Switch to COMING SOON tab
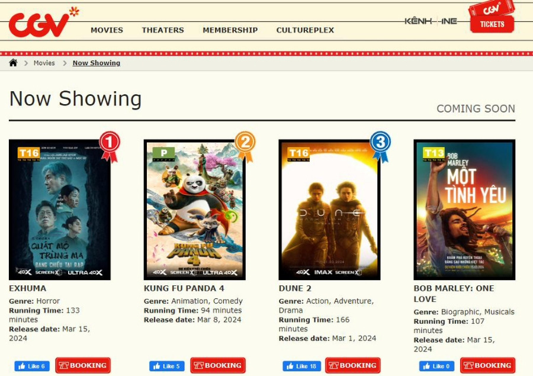 (x=476, y=108)
